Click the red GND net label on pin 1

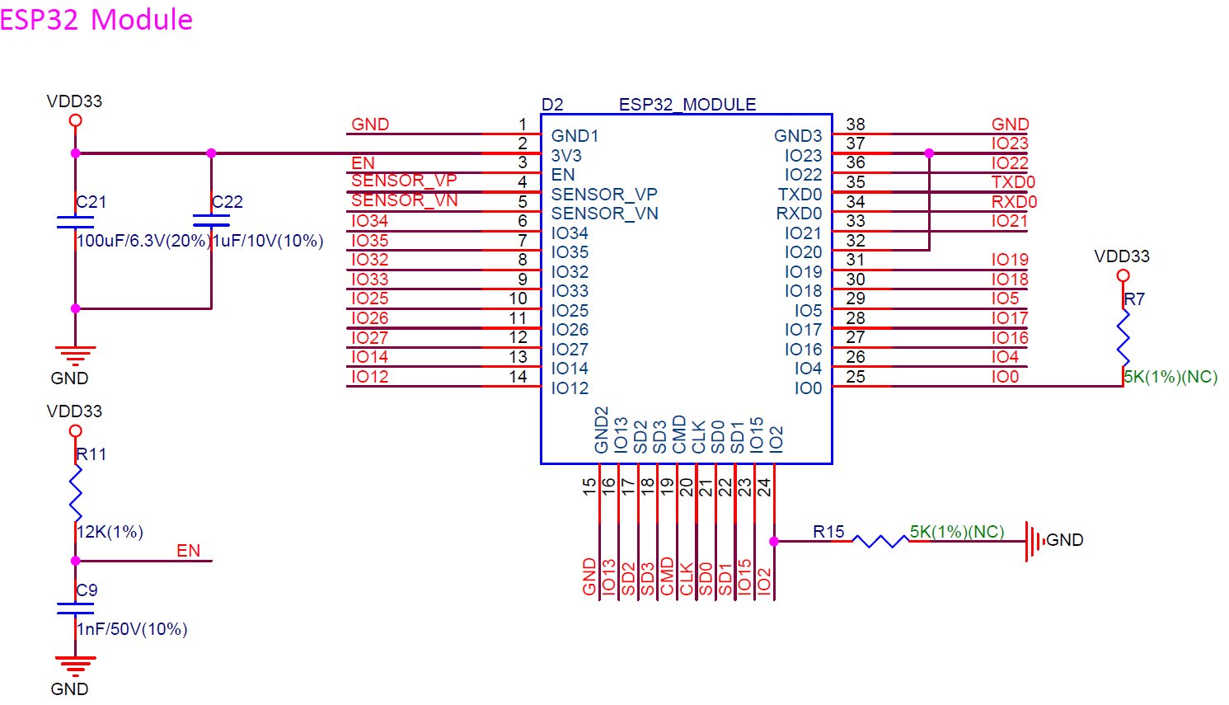click(370, 125)
